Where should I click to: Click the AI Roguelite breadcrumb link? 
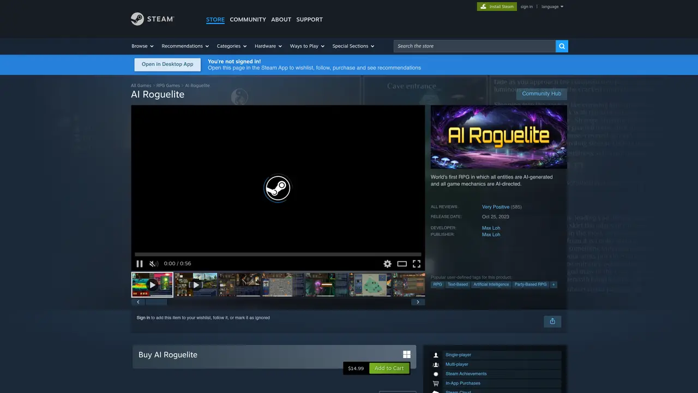point(197,86)
